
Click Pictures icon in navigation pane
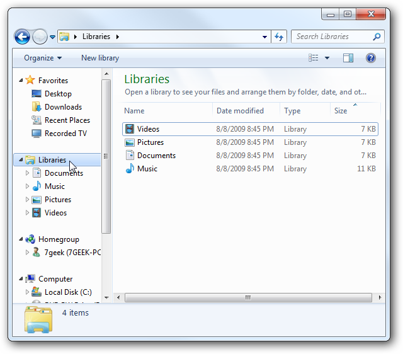point(37,200)
